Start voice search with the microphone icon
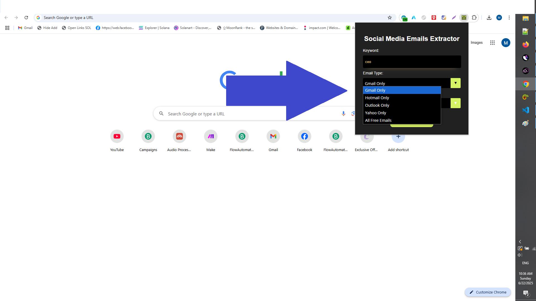Viewport: 536px width, 301px height. (x=343, y=113)
